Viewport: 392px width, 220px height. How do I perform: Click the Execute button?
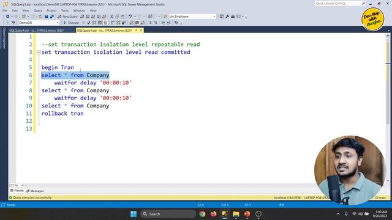click(71, 23)
